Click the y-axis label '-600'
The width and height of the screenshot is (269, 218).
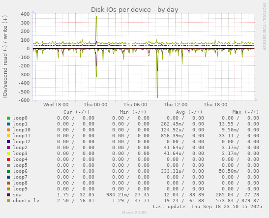click(24, 100)
